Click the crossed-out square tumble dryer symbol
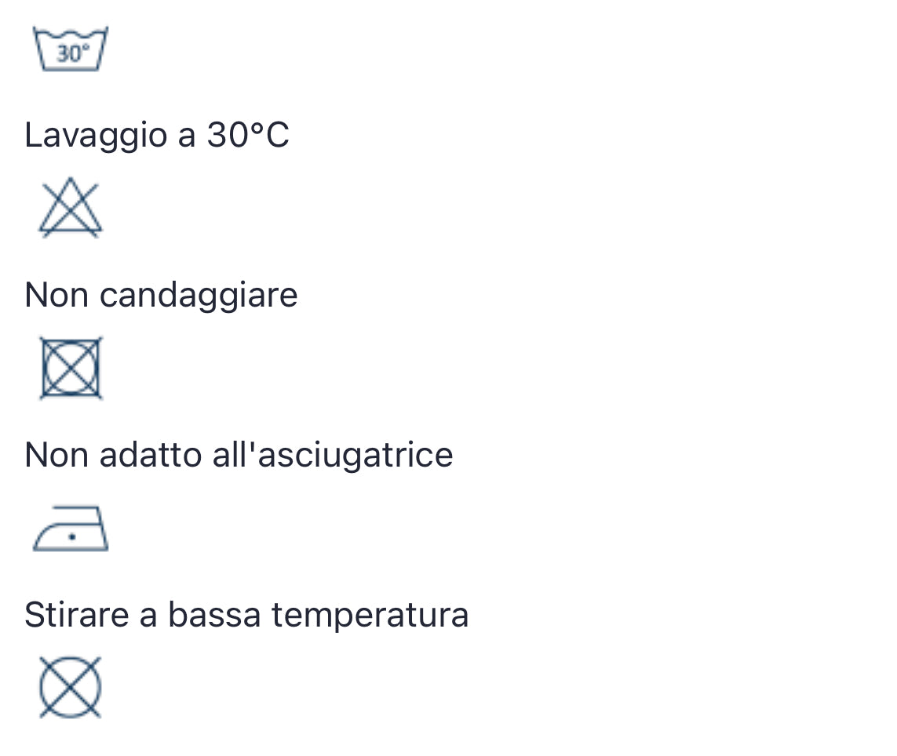 pyautogui.click(x=71, y=368)
